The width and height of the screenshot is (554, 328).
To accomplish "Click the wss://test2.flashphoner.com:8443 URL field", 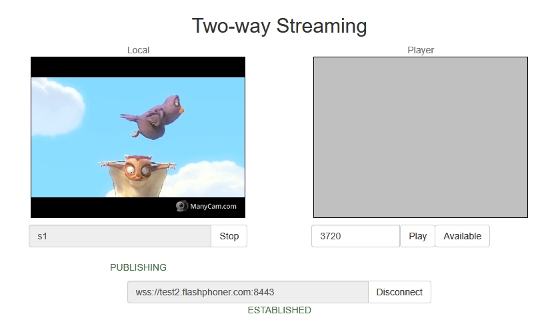I will (x=247, y=292).
